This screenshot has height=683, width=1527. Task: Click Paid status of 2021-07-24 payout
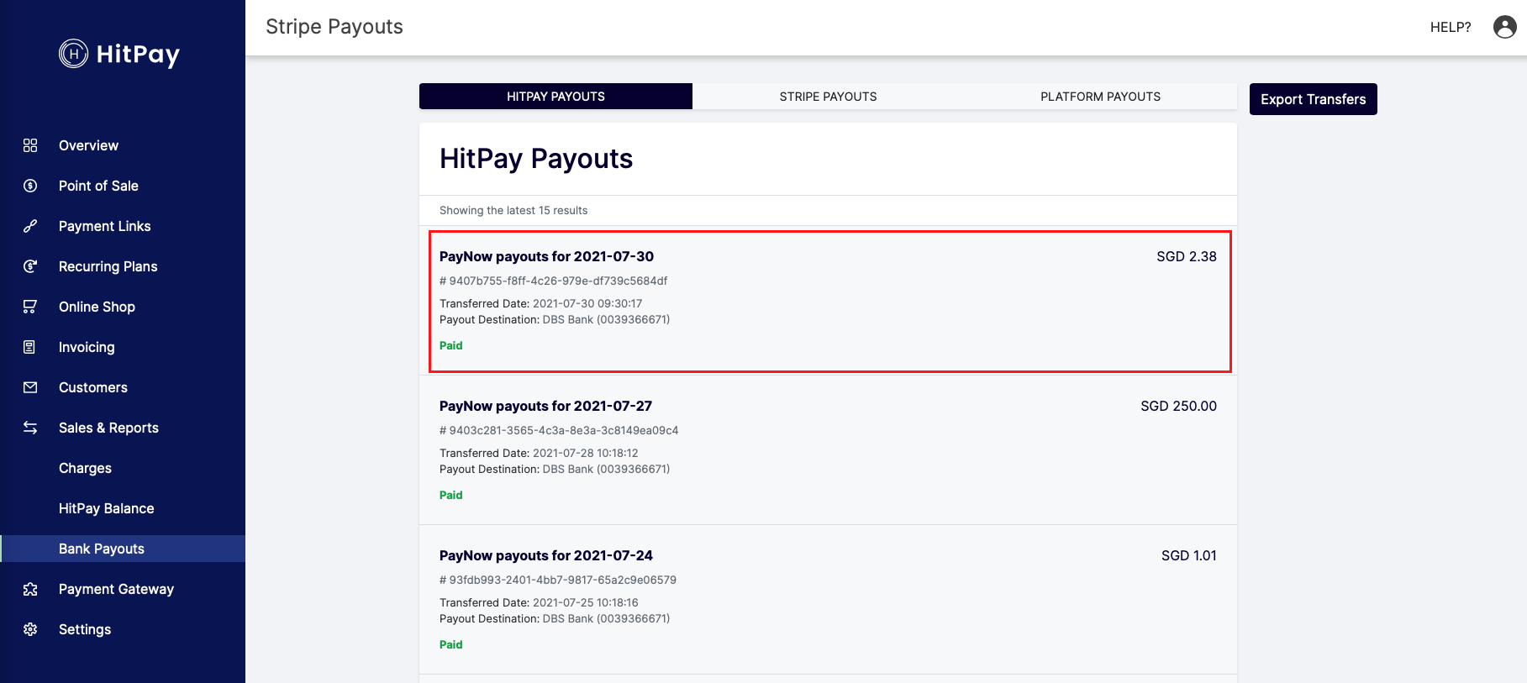pos(451,644)
